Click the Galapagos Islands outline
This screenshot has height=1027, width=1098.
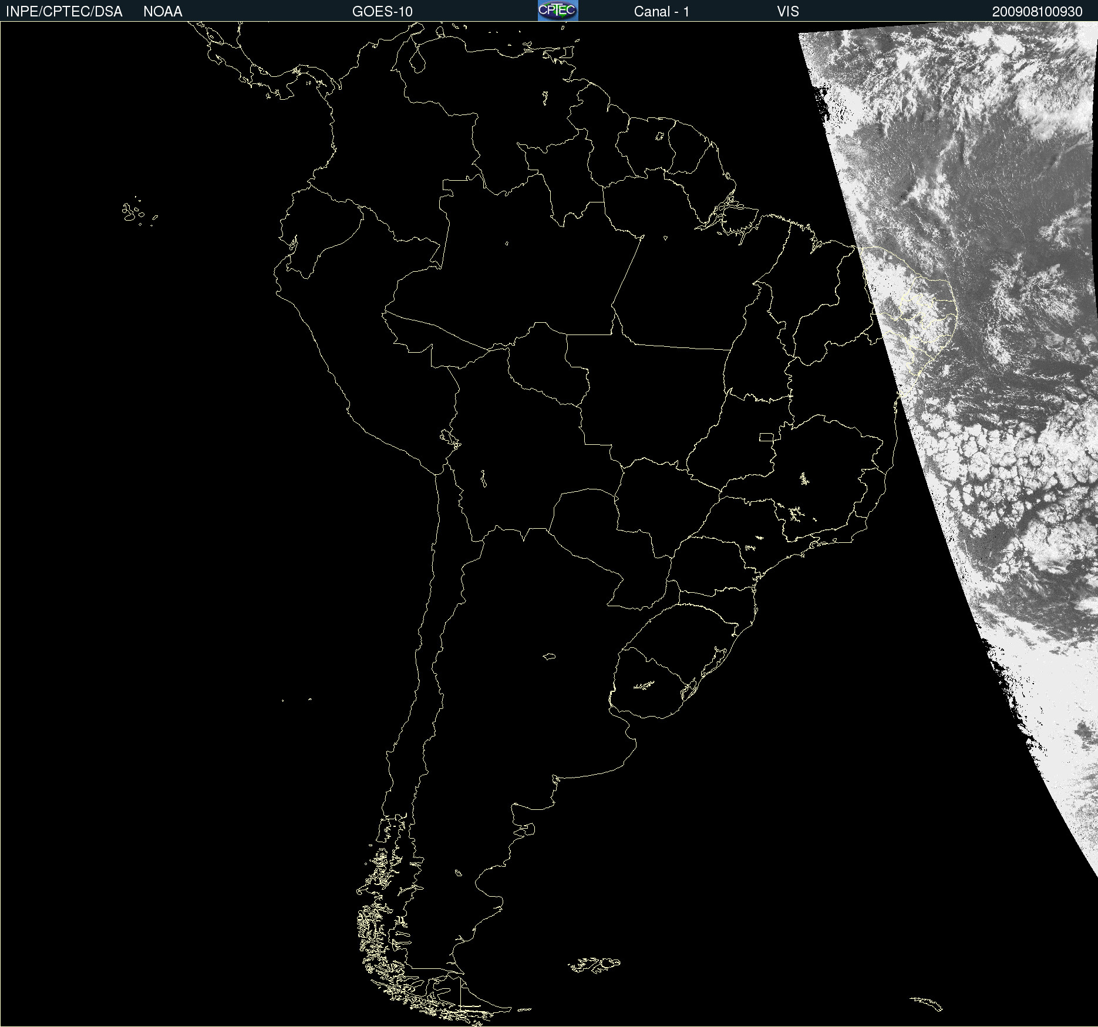[x=139, y=212]
